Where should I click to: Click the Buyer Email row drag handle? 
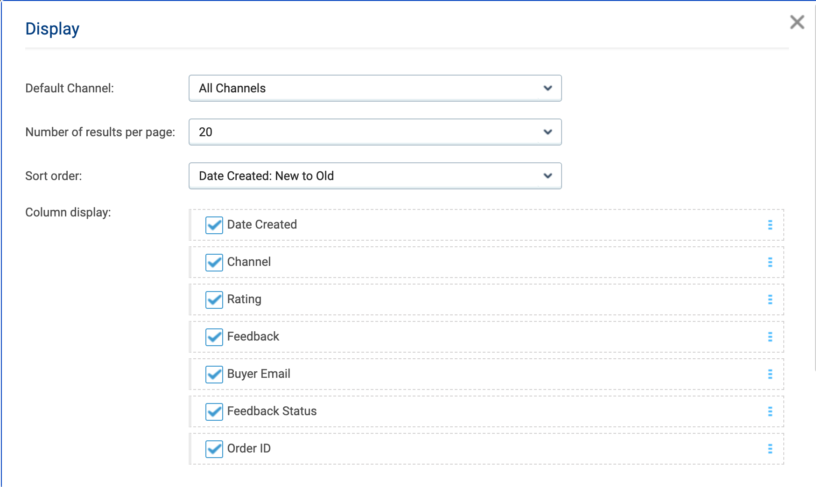770,374
